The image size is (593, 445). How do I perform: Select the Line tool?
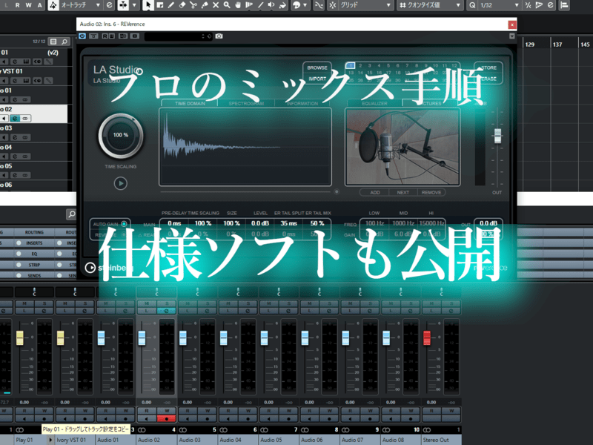click(x=261, y=5)
